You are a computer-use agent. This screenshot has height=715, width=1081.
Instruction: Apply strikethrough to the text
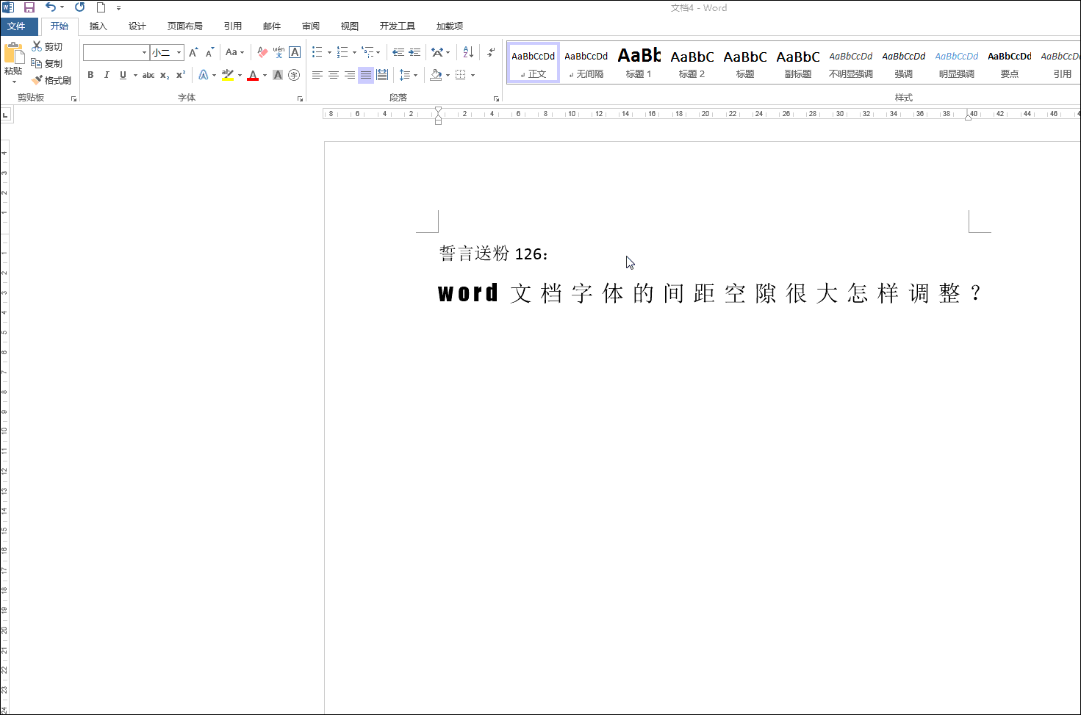(x=148, y=74)
